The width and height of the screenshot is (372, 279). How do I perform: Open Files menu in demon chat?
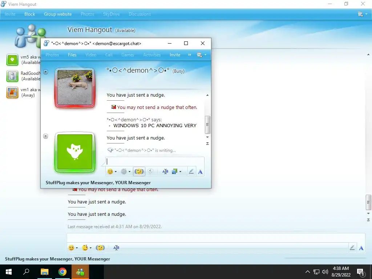[x=72, y=55]
